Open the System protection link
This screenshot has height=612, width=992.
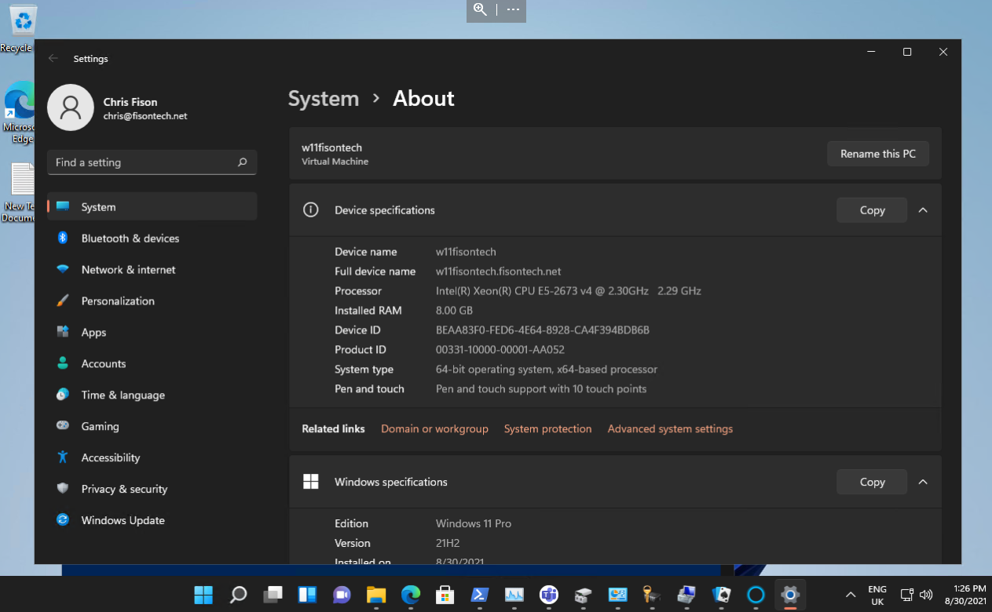coord(547,428)
